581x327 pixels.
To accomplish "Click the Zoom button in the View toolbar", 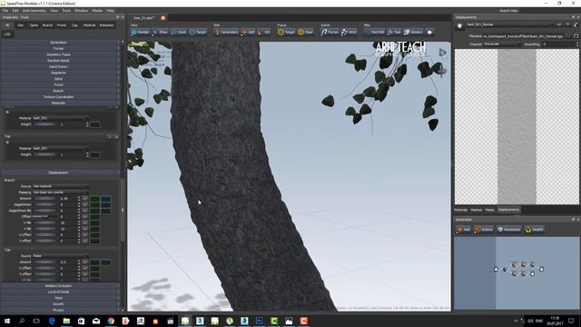I will (179, 33).
